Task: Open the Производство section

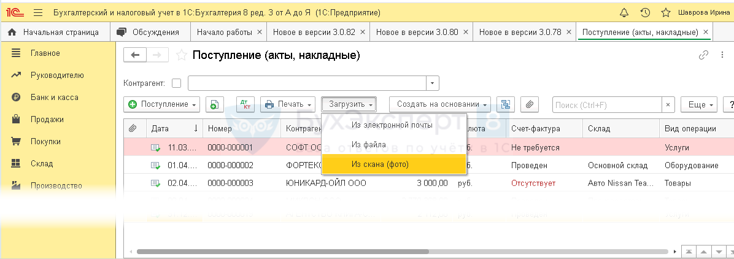Action: (x=58, y=185)
